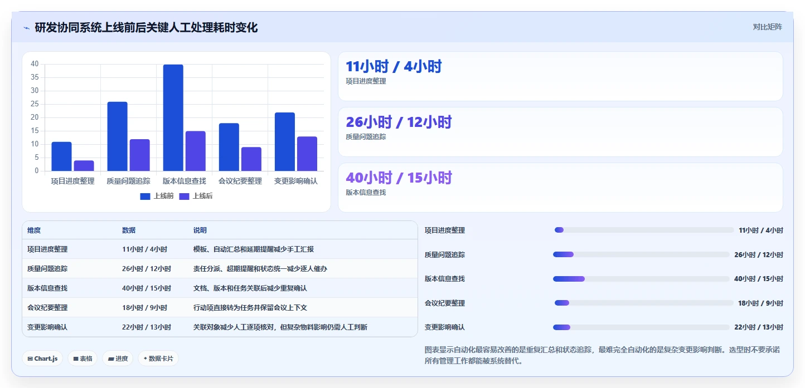Viewport: 805px width, 388px height.
Task: Select the 会议纪要整理 cell in the table
Action: coord(47,308)
